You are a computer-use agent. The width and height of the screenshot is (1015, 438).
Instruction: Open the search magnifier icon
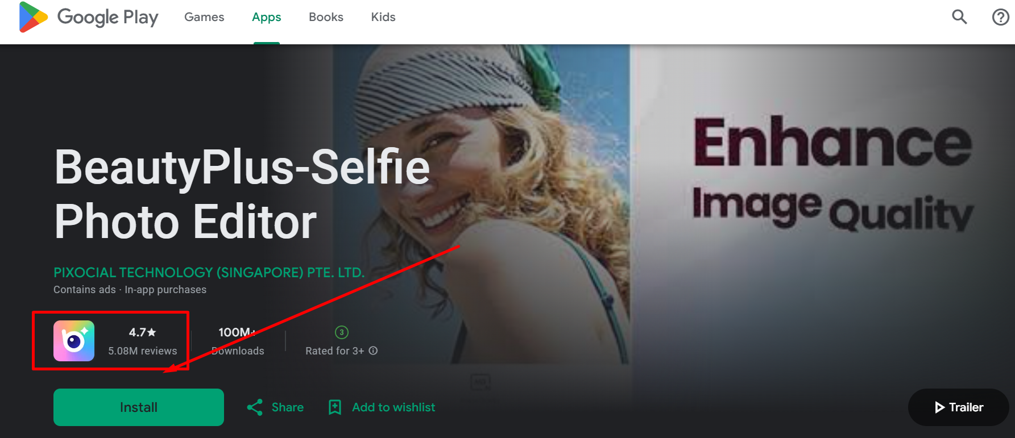tap(959, 17)
